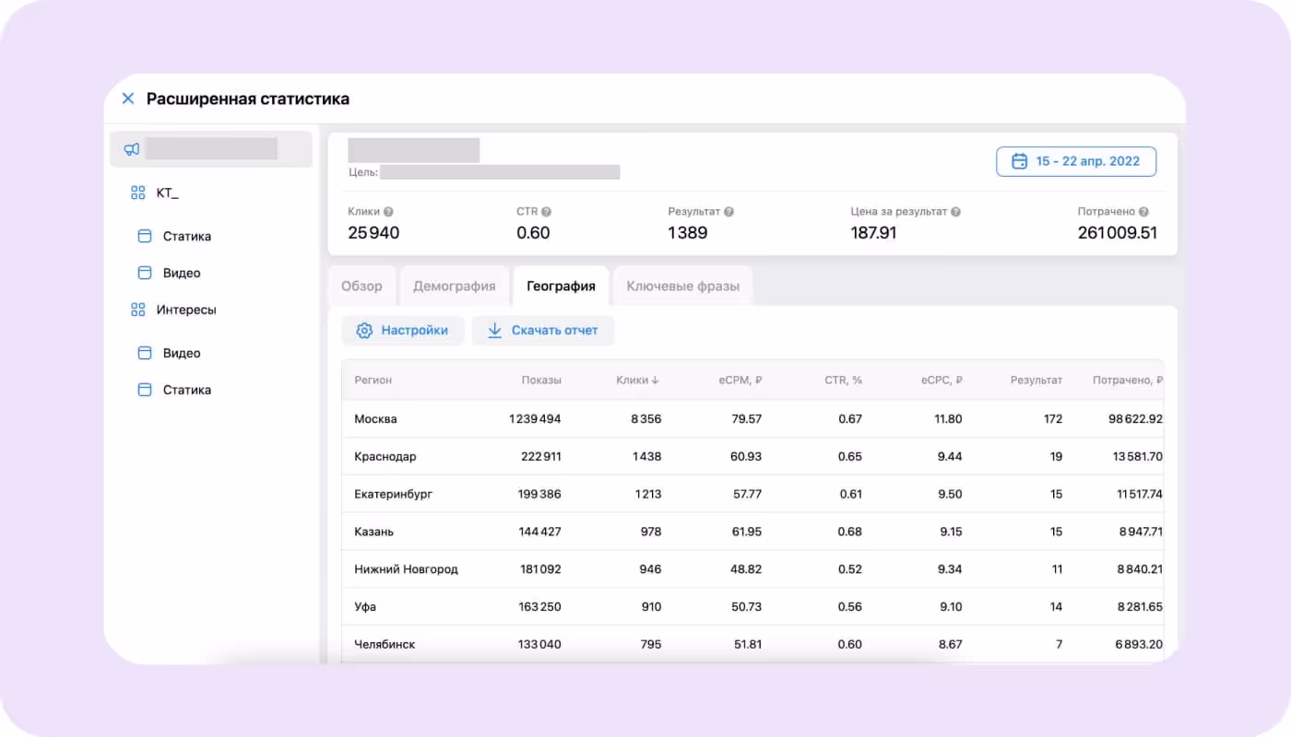Select the География tab
The width and height of the screenshot is (1291, 737).
[561, 286]
